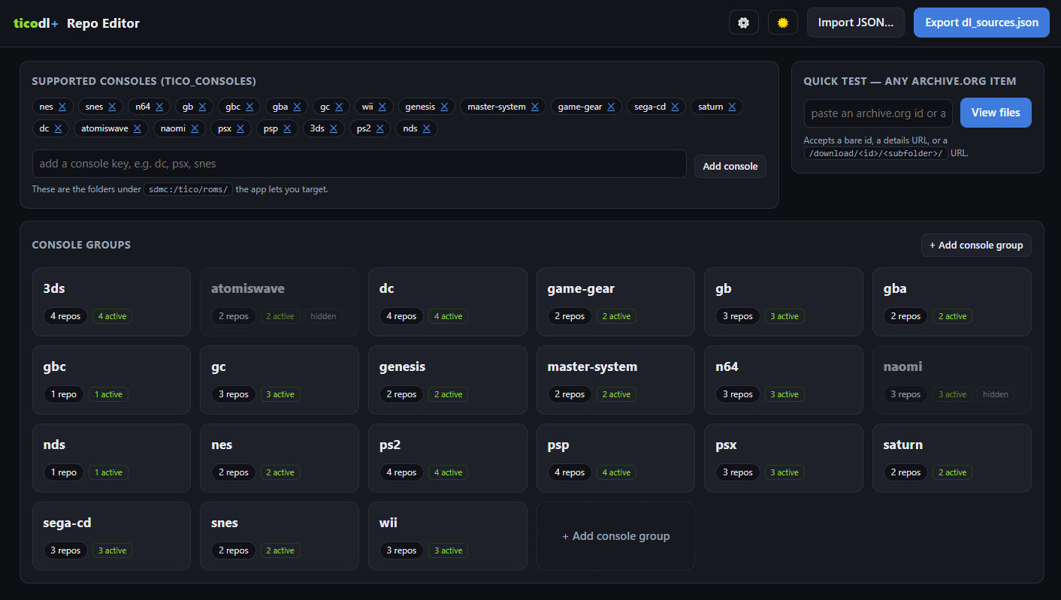The image size is (1061, 600).
Task: Remove the gba console tag
Action: (x=297, y=107)
